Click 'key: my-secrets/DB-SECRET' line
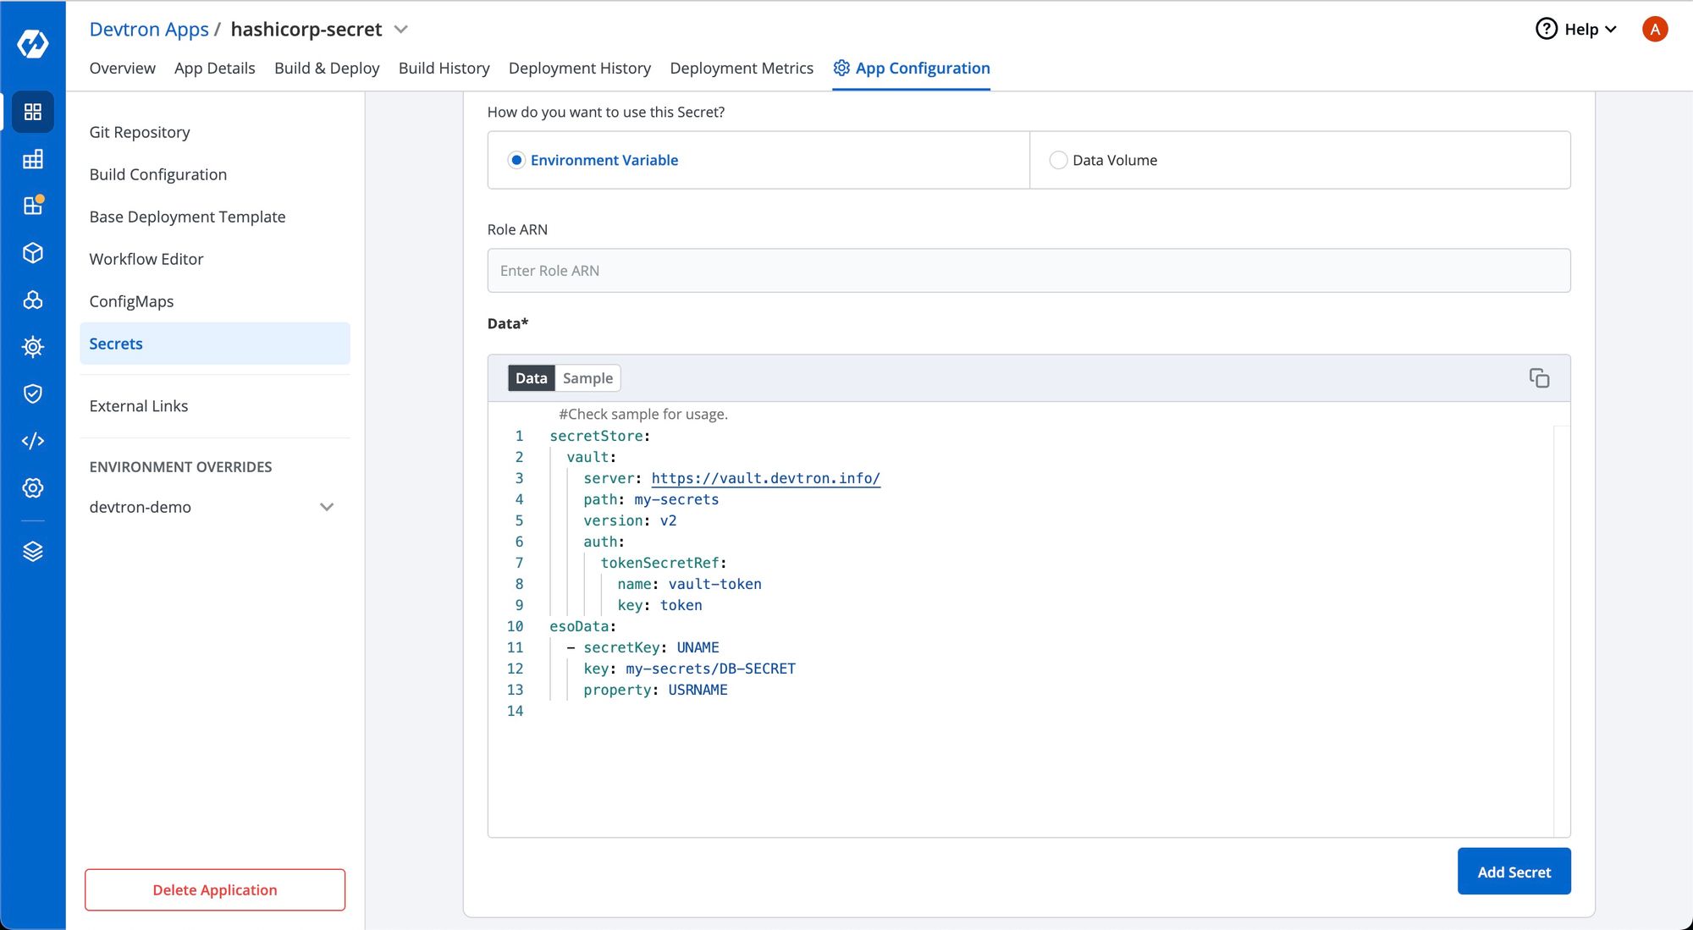The width and height of the screenshot is (1693, 930). [x=689, y=669]
